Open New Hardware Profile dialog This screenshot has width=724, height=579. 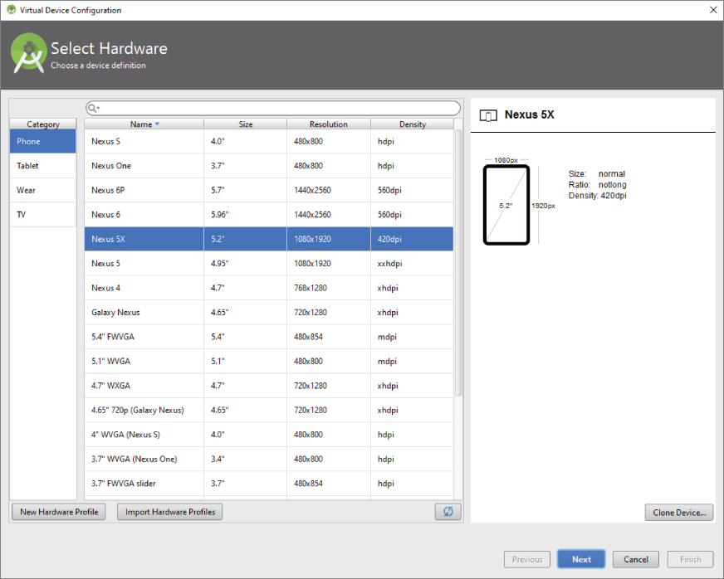[x=59, y=512]
